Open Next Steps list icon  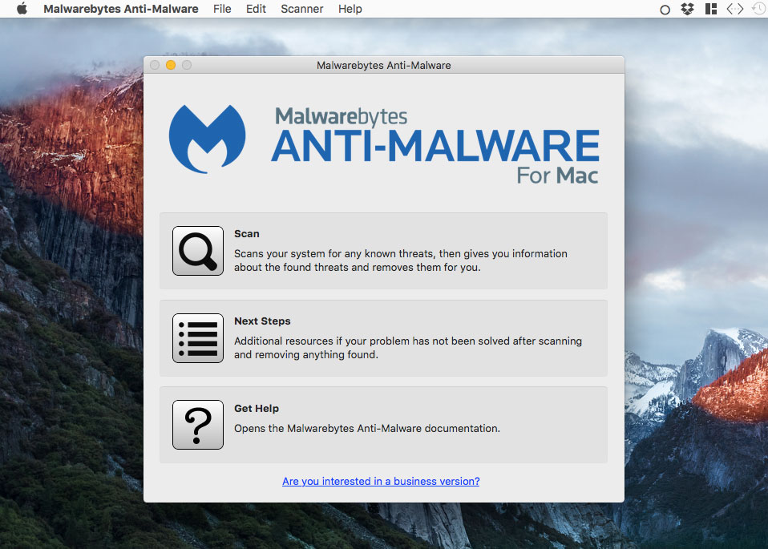198,338
